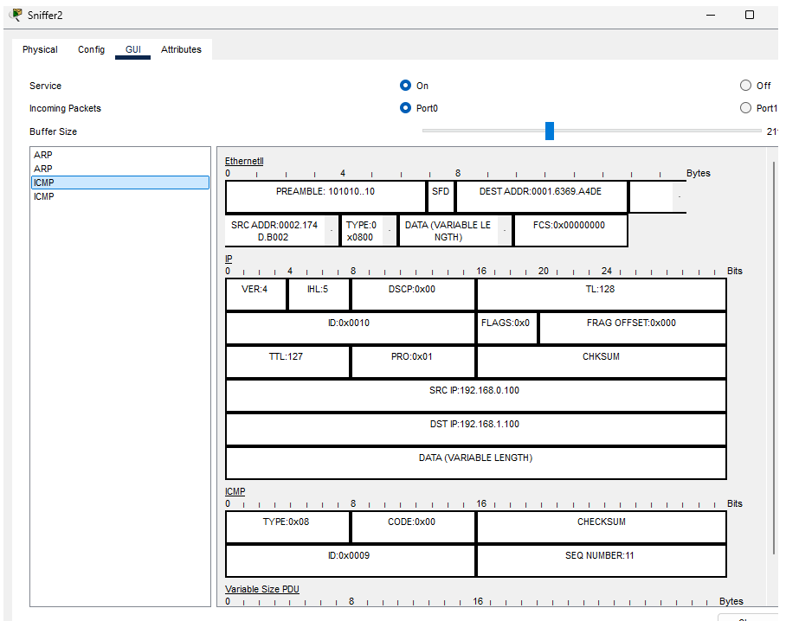Select the GUI tab

coord(133,49)
